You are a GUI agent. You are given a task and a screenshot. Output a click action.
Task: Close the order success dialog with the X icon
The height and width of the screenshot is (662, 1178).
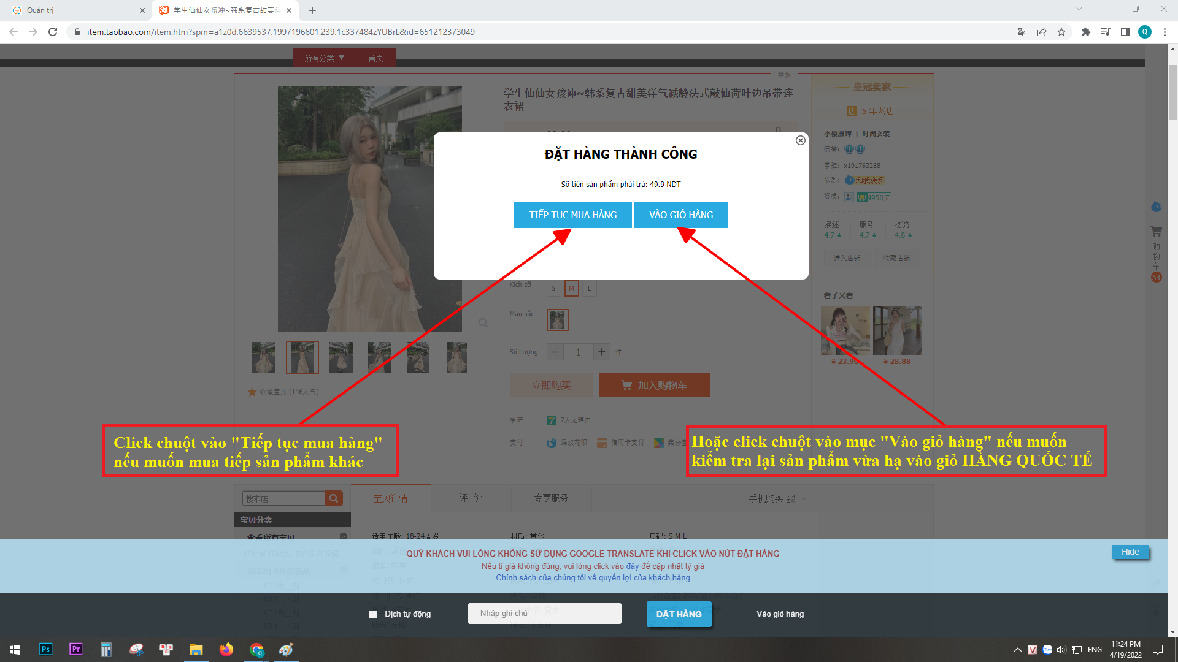[801, 140]
